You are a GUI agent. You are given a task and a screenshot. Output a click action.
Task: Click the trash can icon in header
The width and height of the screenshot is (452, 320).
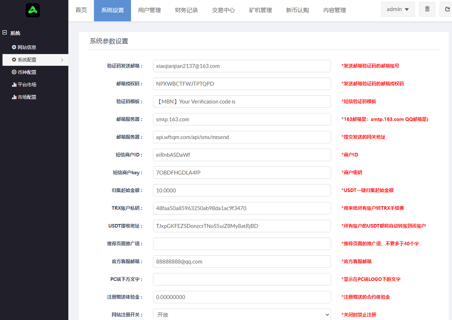(x=427, y=9)
